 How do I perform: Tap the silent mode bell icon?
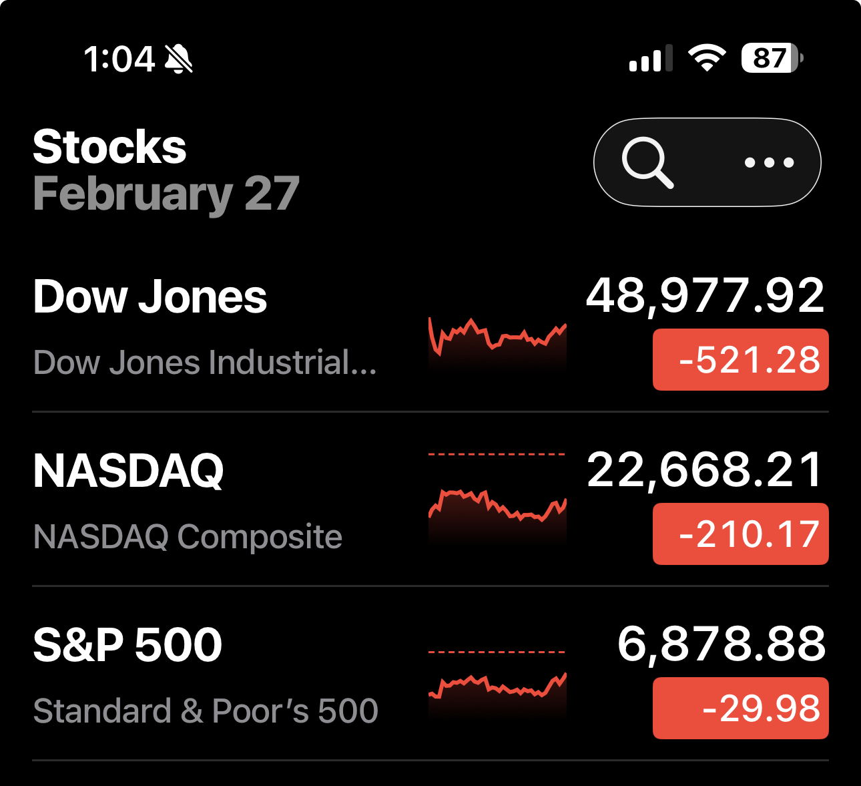click(179, 59)
